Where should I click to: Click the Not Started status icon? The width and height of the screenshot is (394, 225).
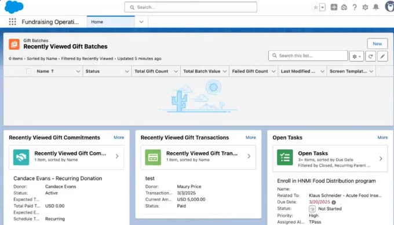312,209
